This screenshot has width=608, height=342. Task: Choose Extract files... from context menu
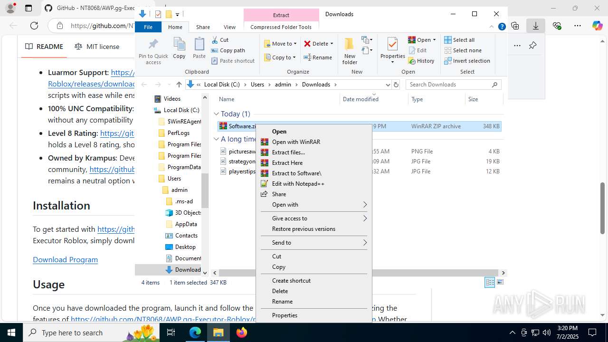pyautogui.click(x=314, y=152)
